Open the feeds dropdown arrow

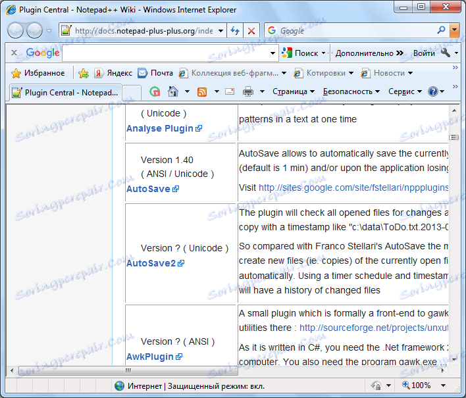(217, 91)
